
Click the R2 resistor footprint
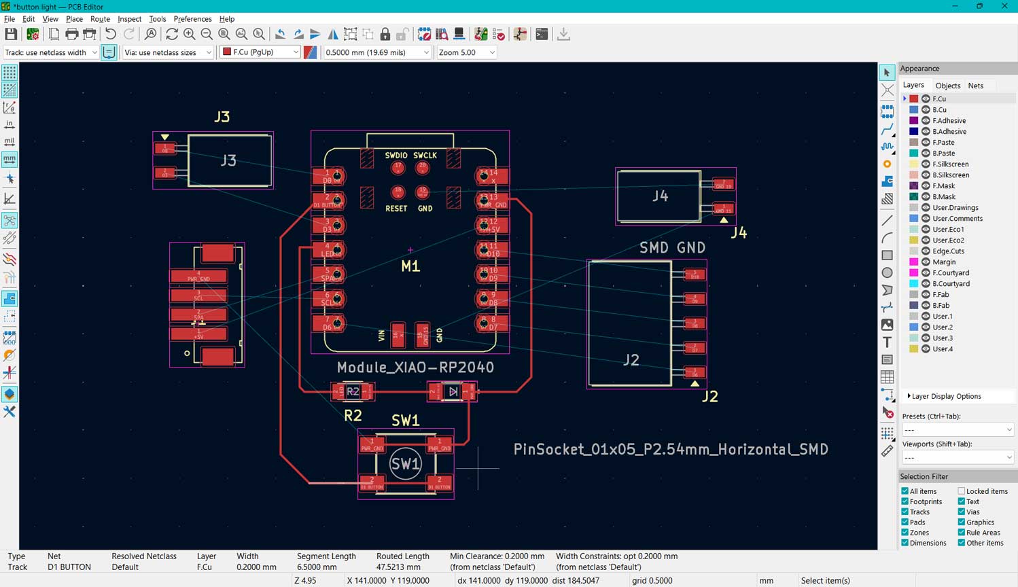353,391
